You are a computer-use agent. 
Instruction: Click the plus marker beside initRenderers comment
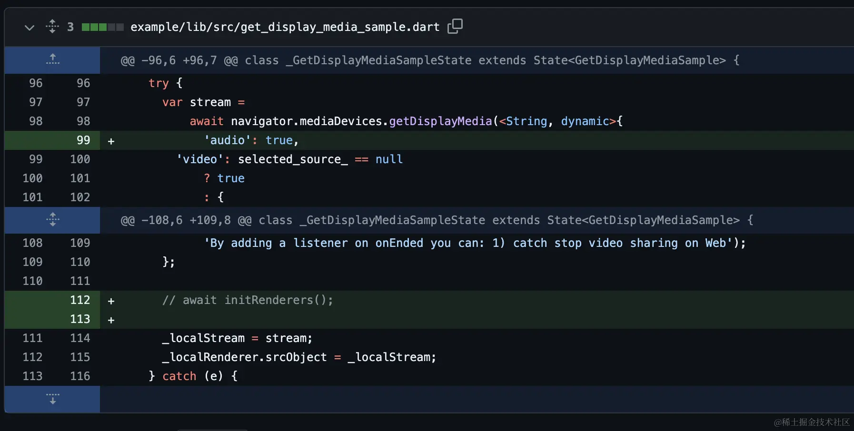(111, 301)
